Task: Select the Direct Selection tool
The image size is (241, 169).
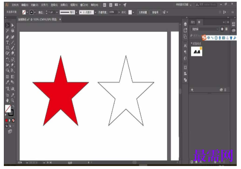Action: pyautogui.click(x=13, y=25)
